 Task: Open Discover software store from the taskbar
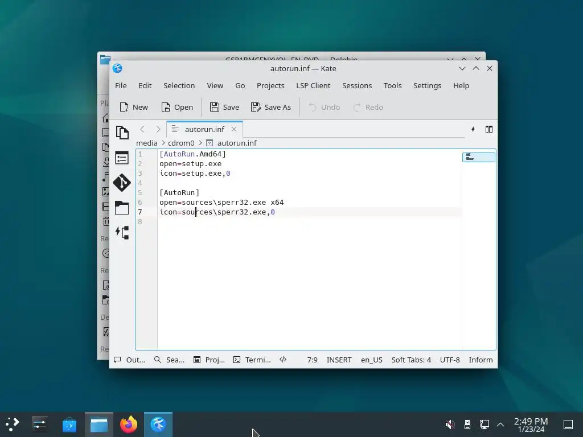tap(69, 424)
